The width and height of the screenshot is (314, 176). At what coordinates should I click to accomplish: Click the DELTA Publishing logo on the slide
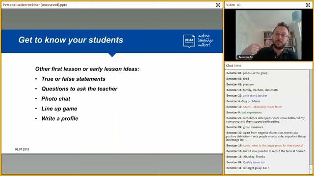[x=189, y=41]
